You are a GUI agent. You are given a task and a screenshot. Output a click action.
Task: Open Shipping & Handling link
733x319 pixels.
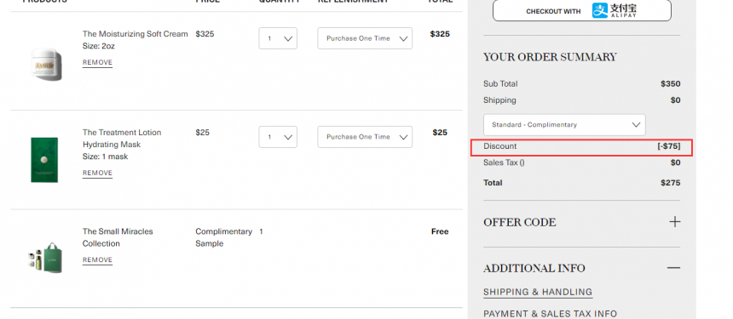(538, 293)
